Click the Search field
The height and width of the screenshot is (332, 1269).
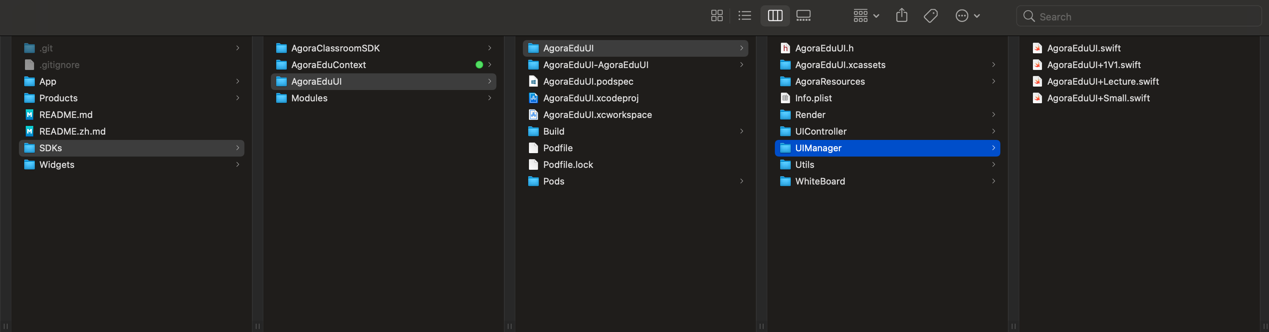coord(1139,16)
